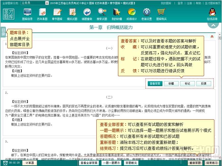The width and height of the screenshot is (222, 166).
Task: Click the 注册 link
Action: click(189, 3)
